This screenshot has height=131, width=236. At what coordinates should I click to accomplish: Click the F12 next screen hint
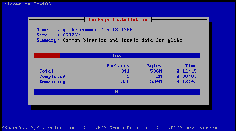193,128
